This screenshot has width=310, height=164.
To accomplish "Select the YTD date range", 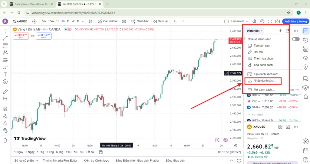I will 68,152.
